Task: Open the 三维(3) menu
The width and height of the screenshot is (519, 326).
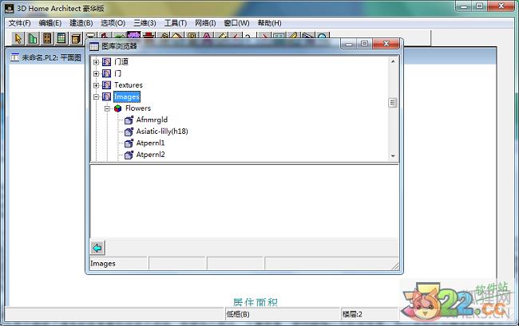Action: coord(145,23)
